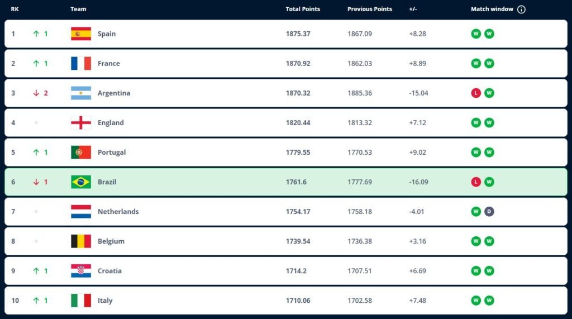Image resolution: width=572 pixels, height=319 pixels.
Task: Click the Netherlands draw indicator
Action: 489,212
